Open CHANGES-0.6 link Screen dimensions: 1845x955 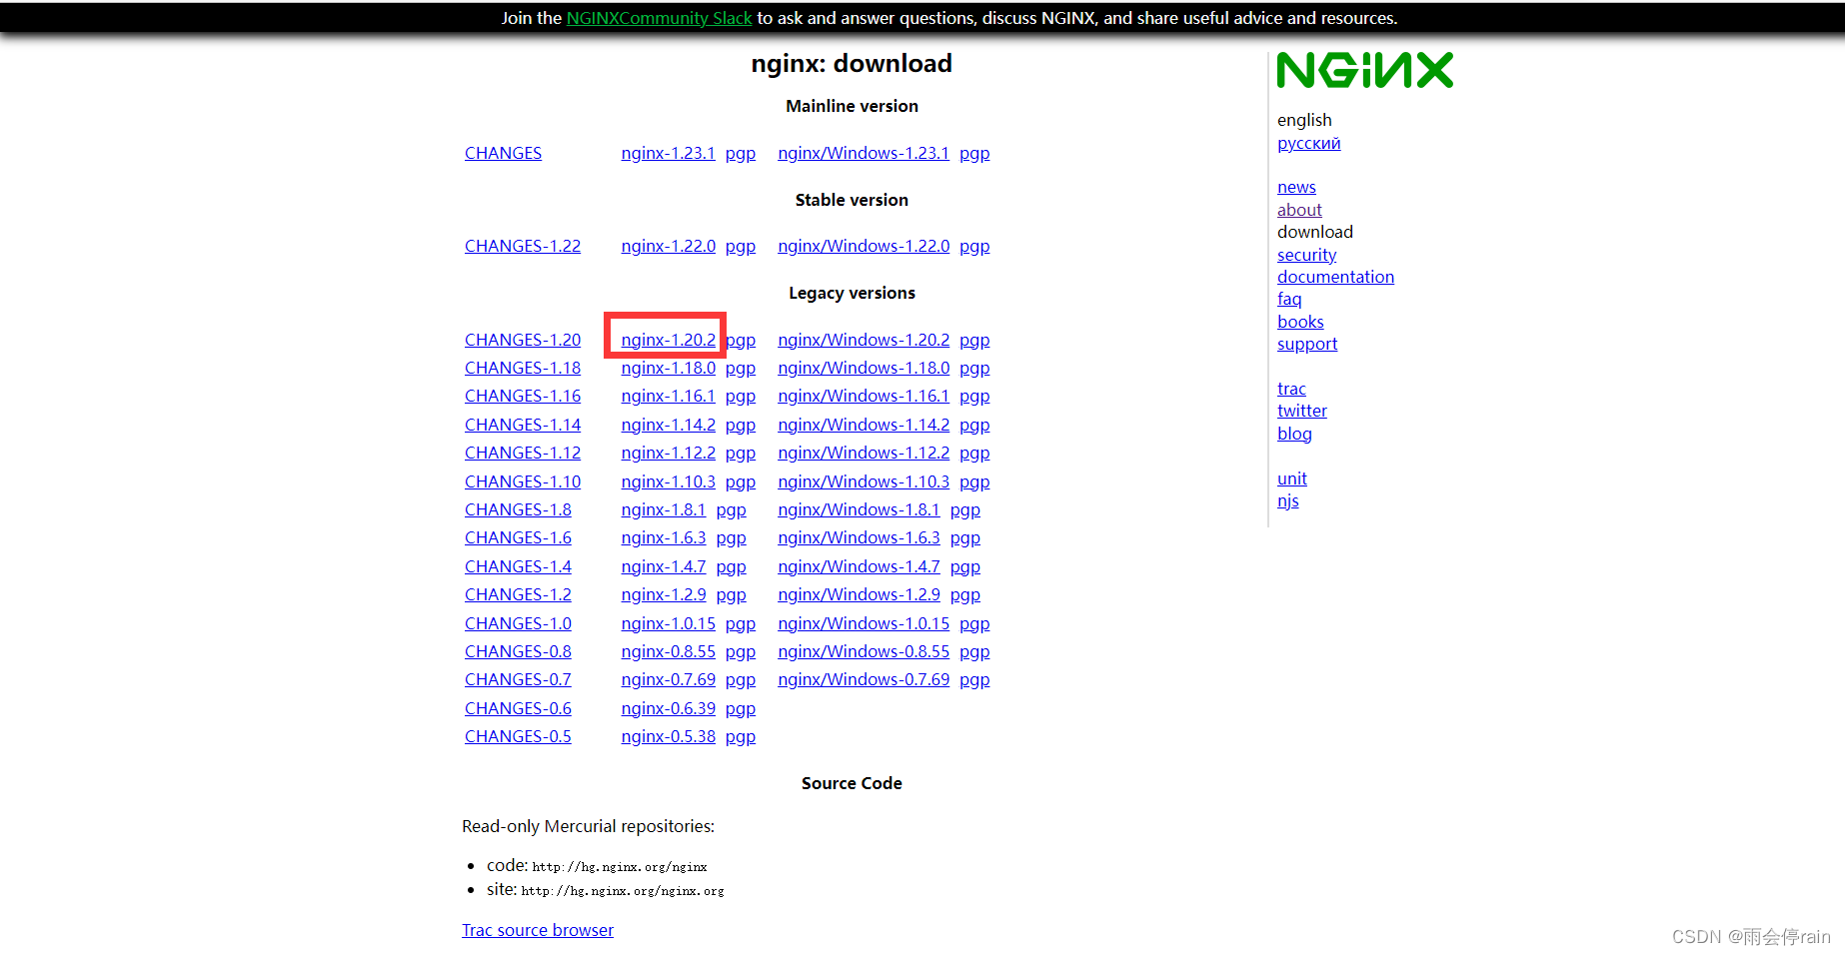pyautogui.click(x=518, y=708)
